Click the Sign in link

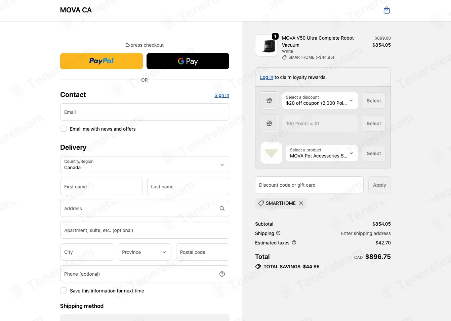222,95
